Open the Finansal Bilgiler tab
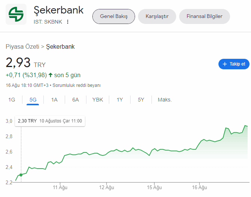This screenshot has height=197, width=251. [204, 16]
